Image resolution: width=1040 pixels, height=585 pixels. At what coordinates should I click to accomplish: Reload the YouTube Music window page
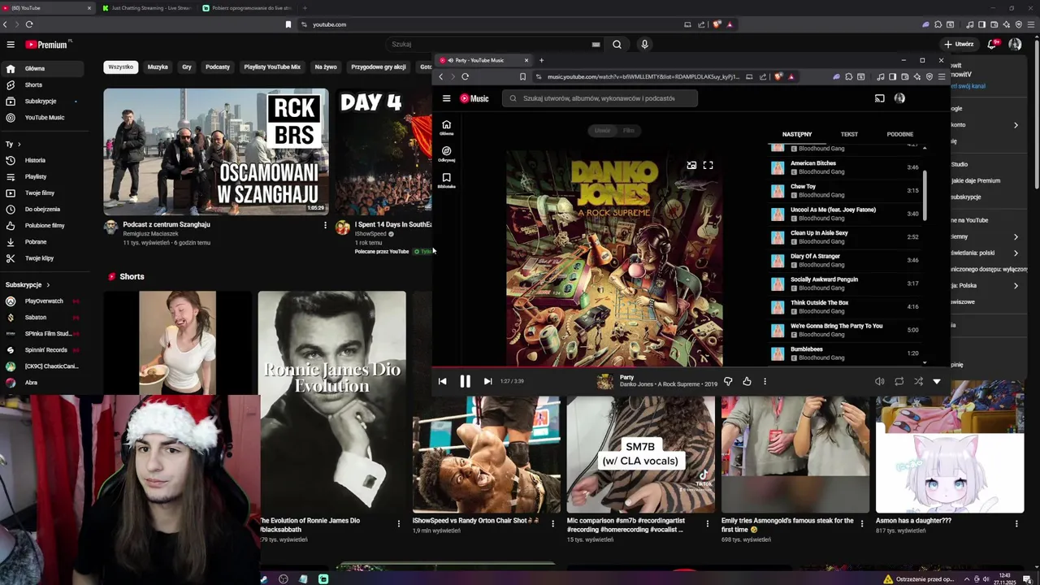pyautogui.click(x=465, y=76)
